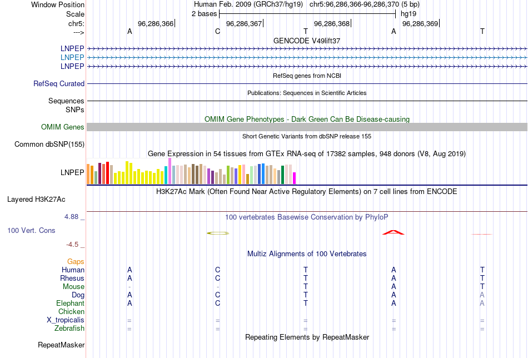528x358 pixels.
Task: Click the red A glyph in PhyloP track
Action: tap(393, 232)
